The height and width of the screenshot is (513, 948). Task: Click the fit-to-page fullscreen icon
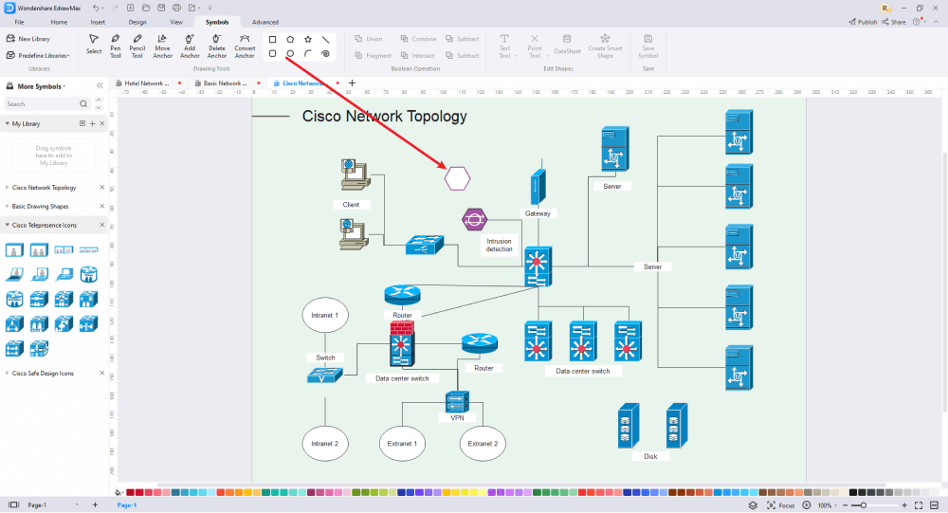[x=919, y=505]
